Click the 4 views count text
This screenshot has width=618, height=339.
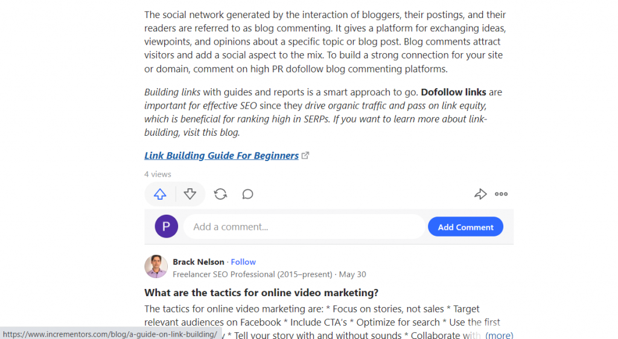pos(158,174)
